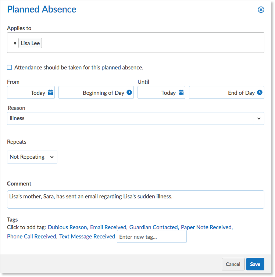Click the Beginning of Day clock icon

(x=129, y=92)
